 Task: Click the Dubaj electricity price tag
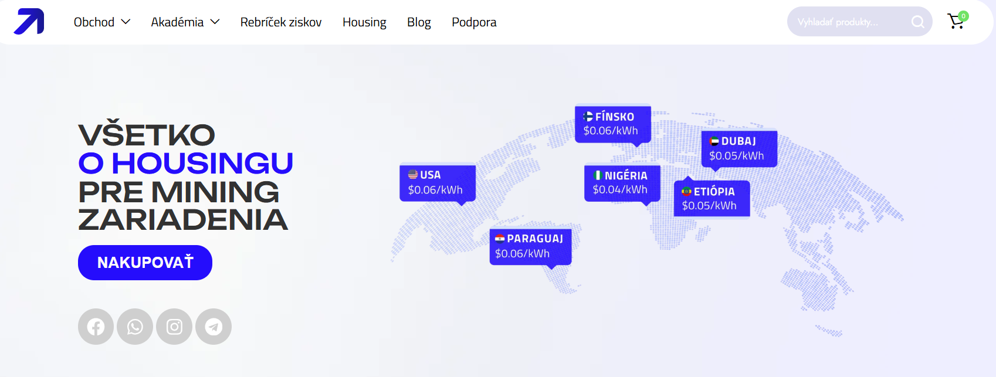738,148
